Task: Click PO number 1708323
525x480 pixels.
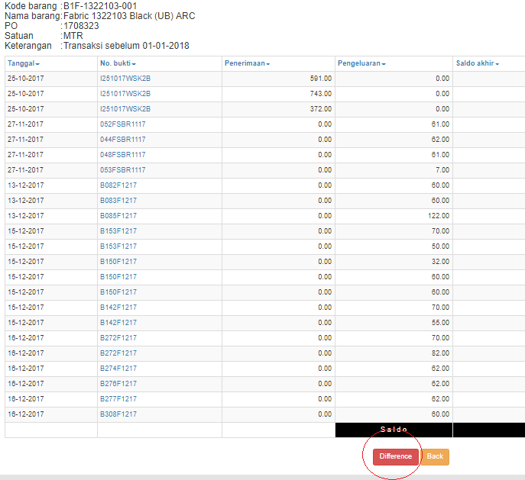Action: 81,26
